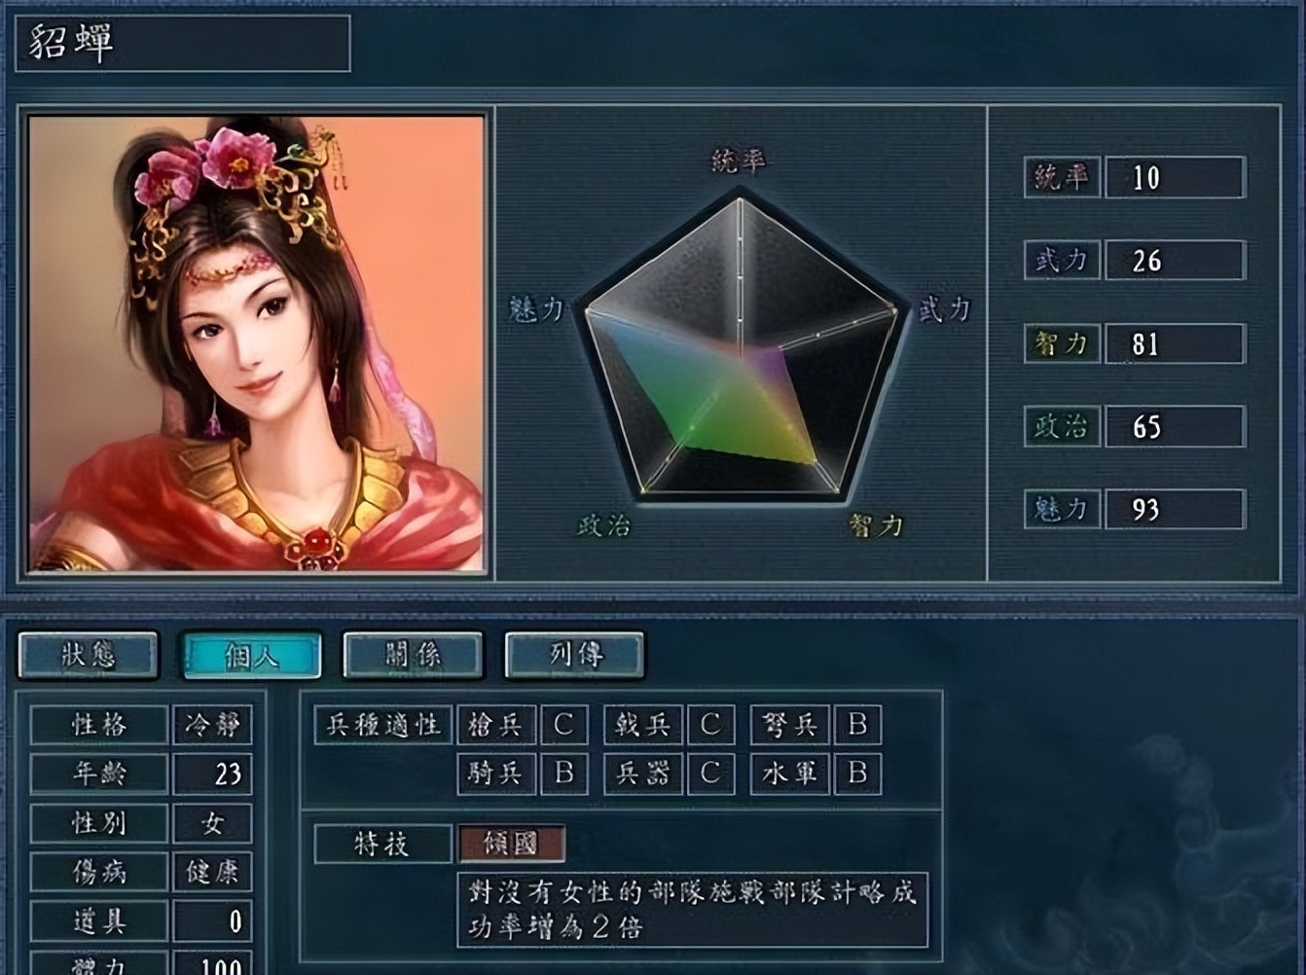This screenshot has height=975, width=1306.
Task: Click the 水軍 aptitude grade B
Action: point(857,773)
